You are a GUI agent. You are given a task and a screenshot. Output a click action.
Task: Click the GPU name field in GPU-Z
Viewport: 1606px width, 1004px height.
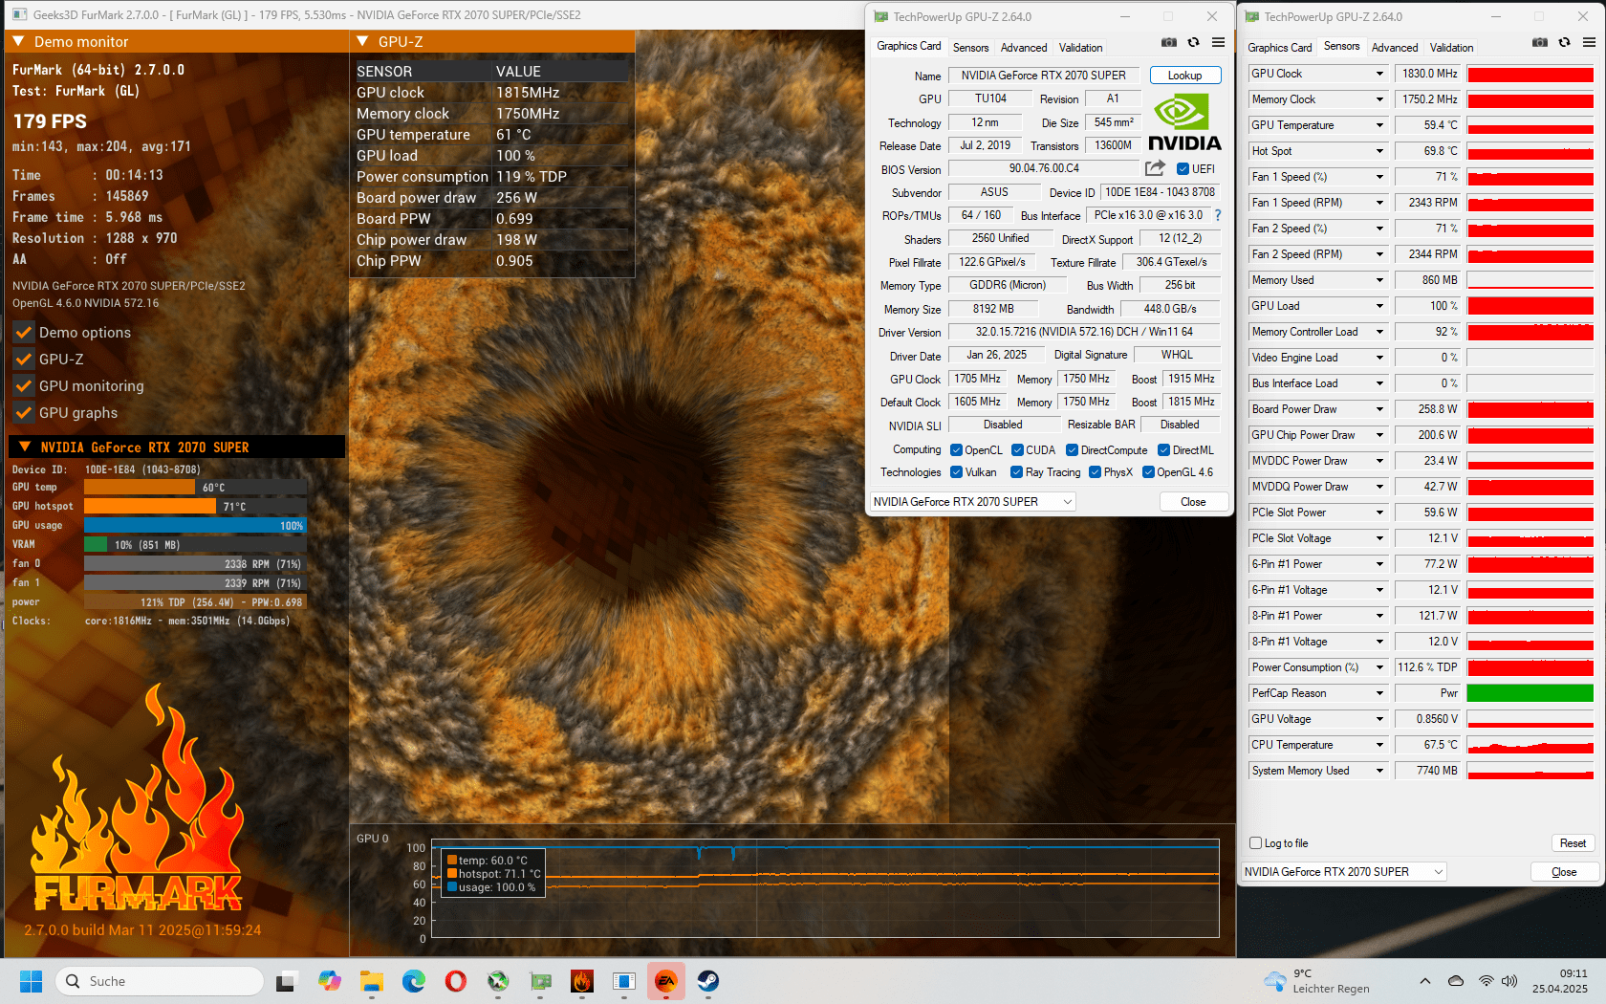(x=1044, y=76)
